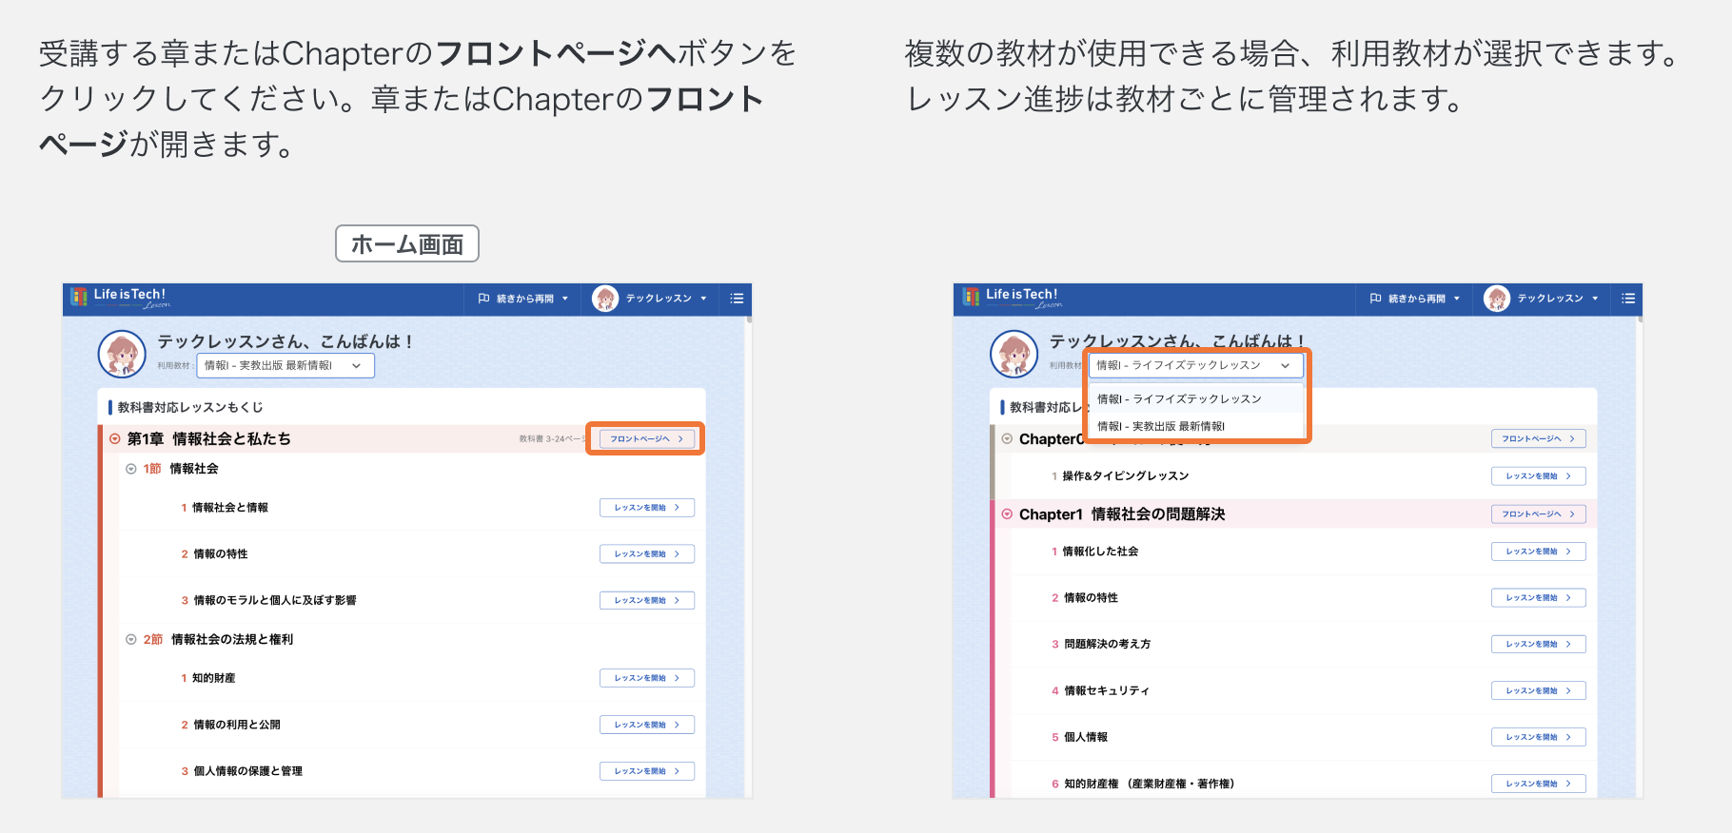The height and width of the screenshot is (833, 1732).
Task: Start lesson 知的財産 in 2節
Action: click(647, 679)
